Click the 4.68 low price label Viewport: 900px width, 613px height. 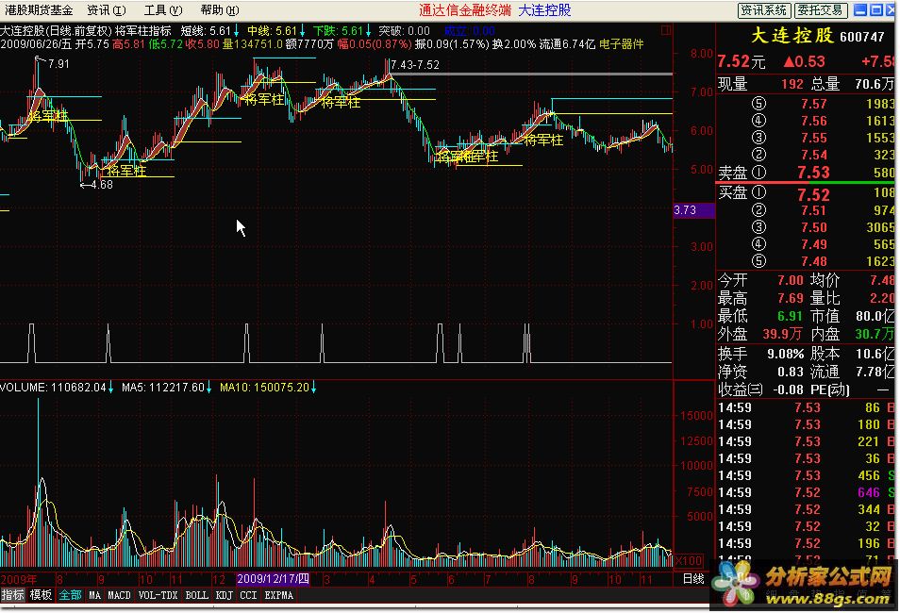click(x=102, y=185)
